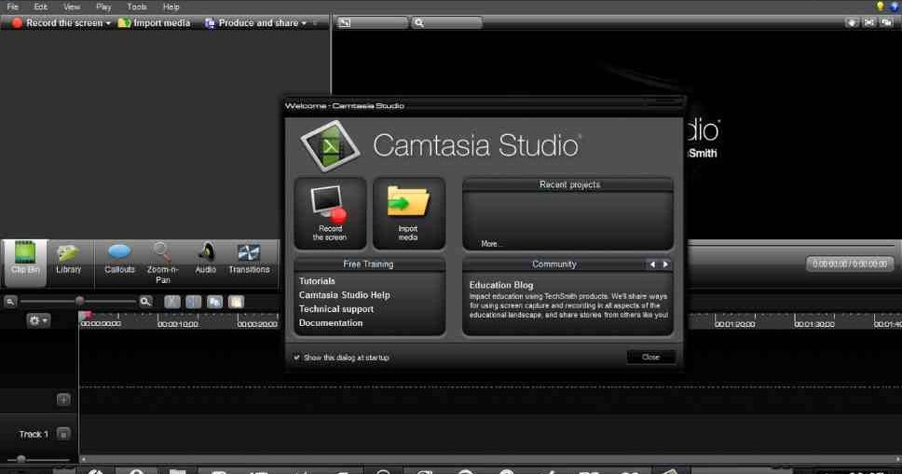Open the Play menu
The height and width of the screenshot is (474, 902).
click(103, 7)
